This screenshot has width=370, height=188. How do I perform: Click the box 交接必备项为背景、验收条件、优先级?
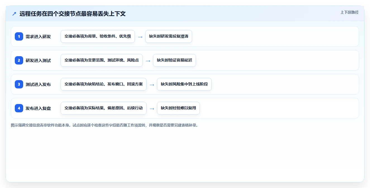pyautogui.click(x=98, y=36)
